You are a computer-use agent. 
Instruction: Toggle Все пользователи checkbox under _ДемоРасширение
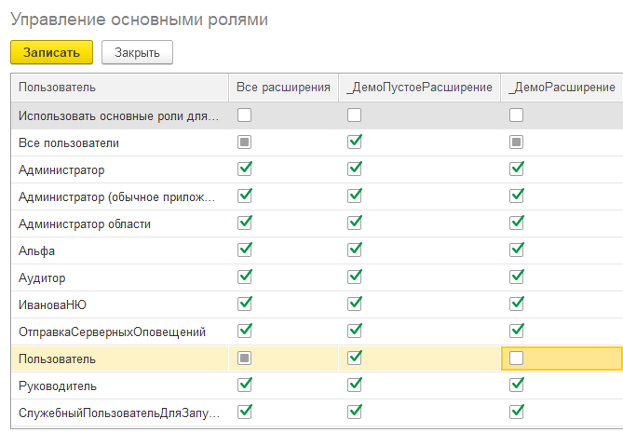pos(516,142)
